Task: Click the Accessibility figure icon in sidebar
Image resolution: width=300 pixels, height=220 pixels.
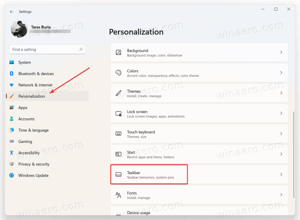Action: coord(12,153)
